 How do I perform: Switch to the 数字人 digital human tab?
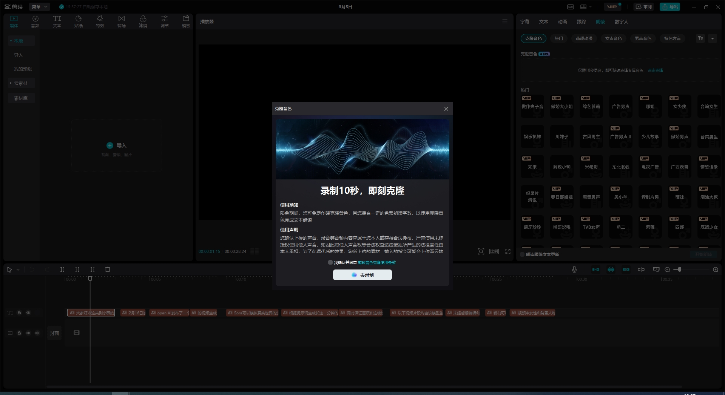click(x=622, y=21)
